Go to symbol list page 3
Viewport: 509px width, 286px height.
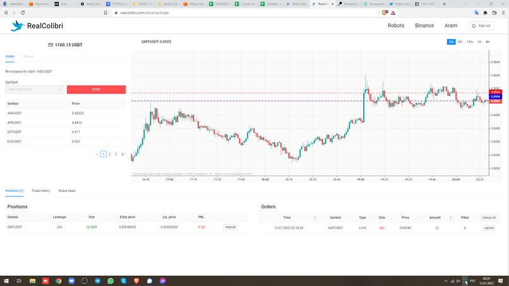(x=116, y=154)
